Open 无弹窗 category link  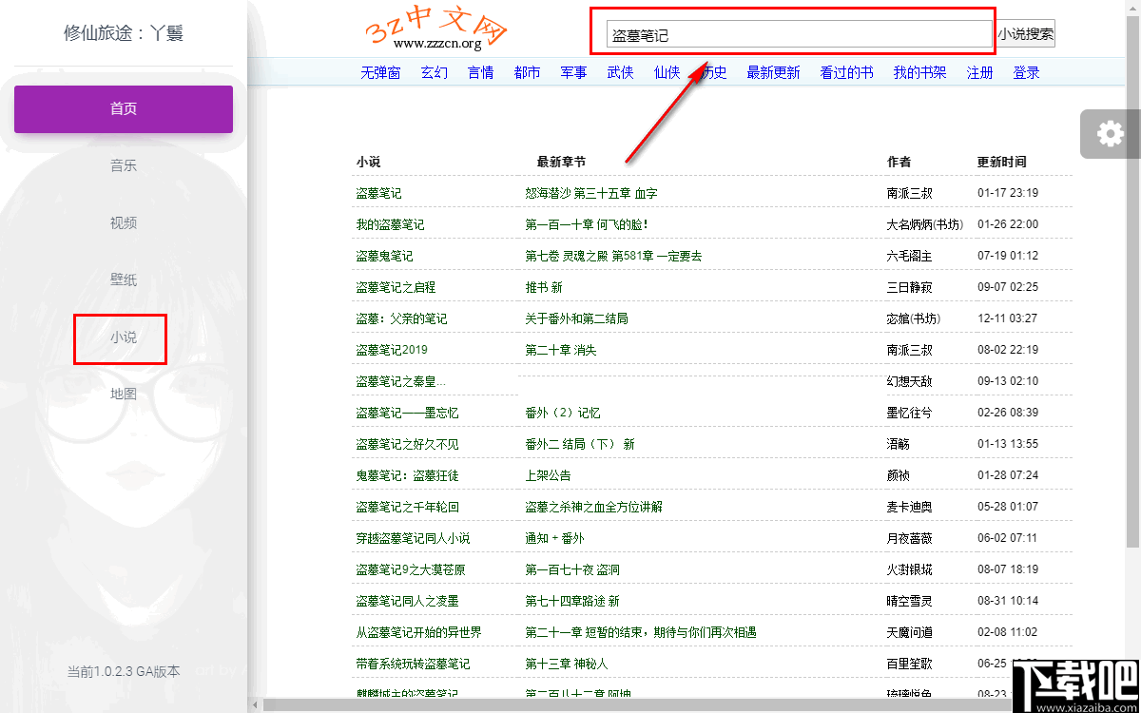[380, 72]
